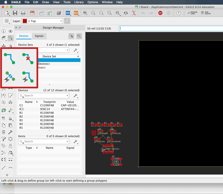Click the PCB QUOTE button
The height and width of the screenshot is (194, 223).
pos(206,13)
